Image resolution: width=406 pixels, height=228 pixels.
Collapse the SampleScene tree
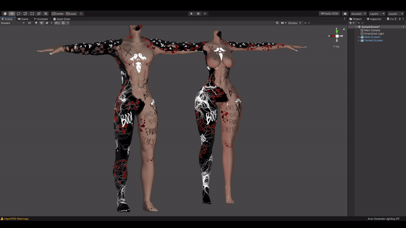coord(356,27)
